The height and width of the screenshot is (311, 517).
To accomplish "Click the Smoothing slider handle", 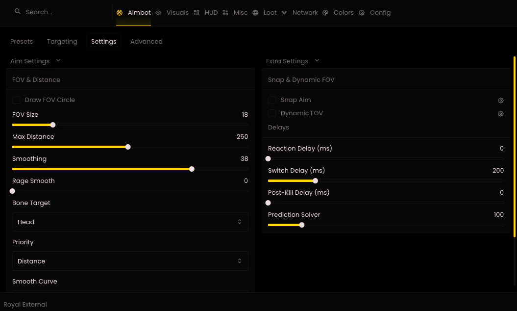I will 192,169.
